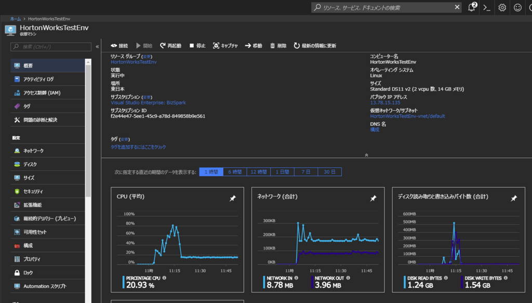
Task: Open アクティビティ ログ in the sidebar
Action: tap(47, 79)
